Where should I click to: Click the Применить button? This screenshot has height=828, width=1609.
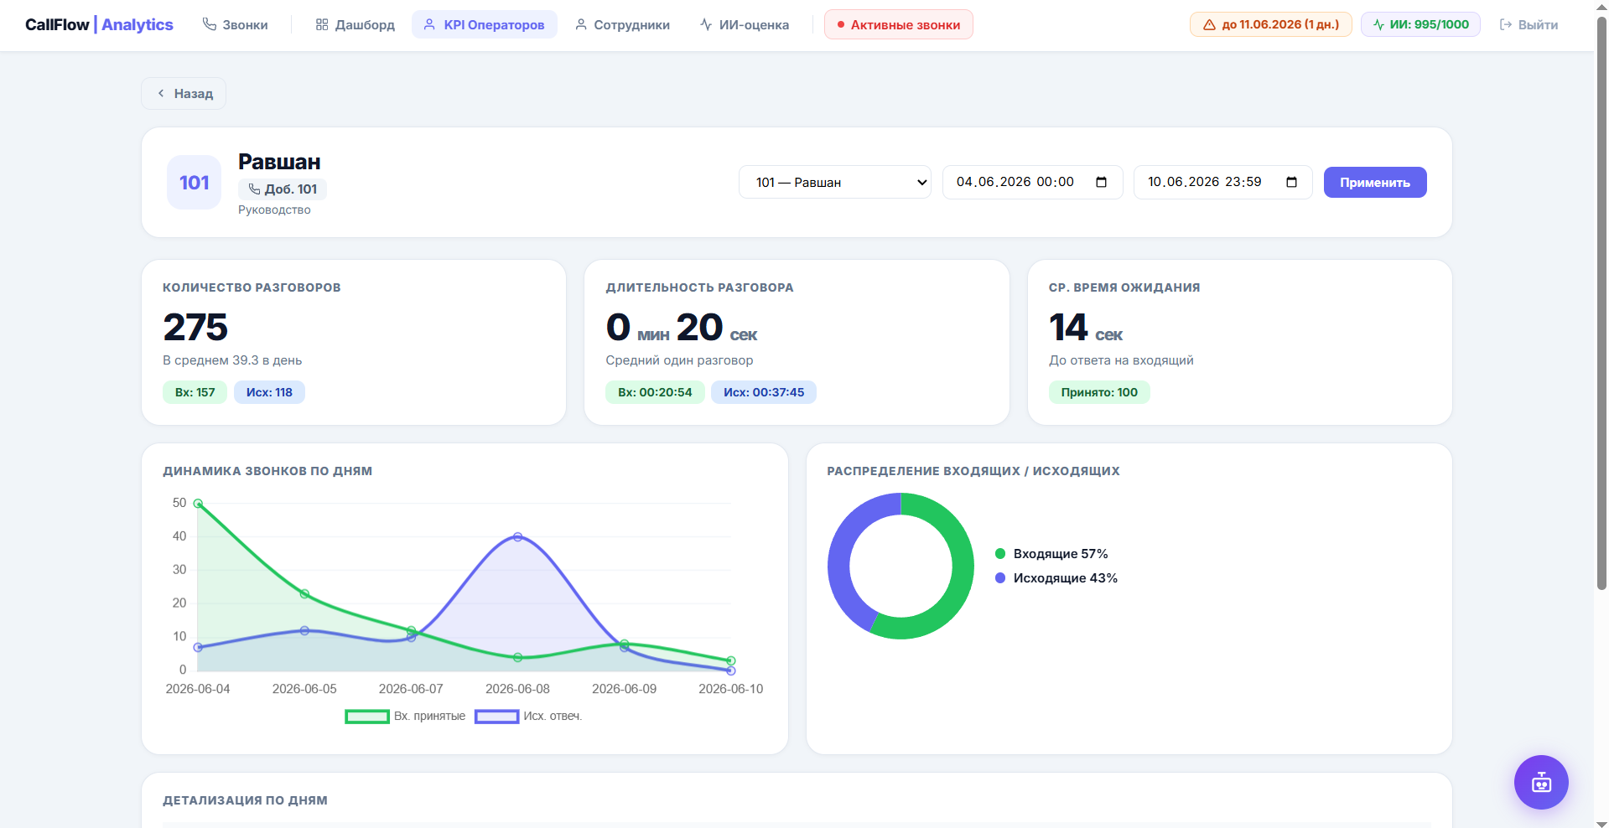(x=1375, y=182)
